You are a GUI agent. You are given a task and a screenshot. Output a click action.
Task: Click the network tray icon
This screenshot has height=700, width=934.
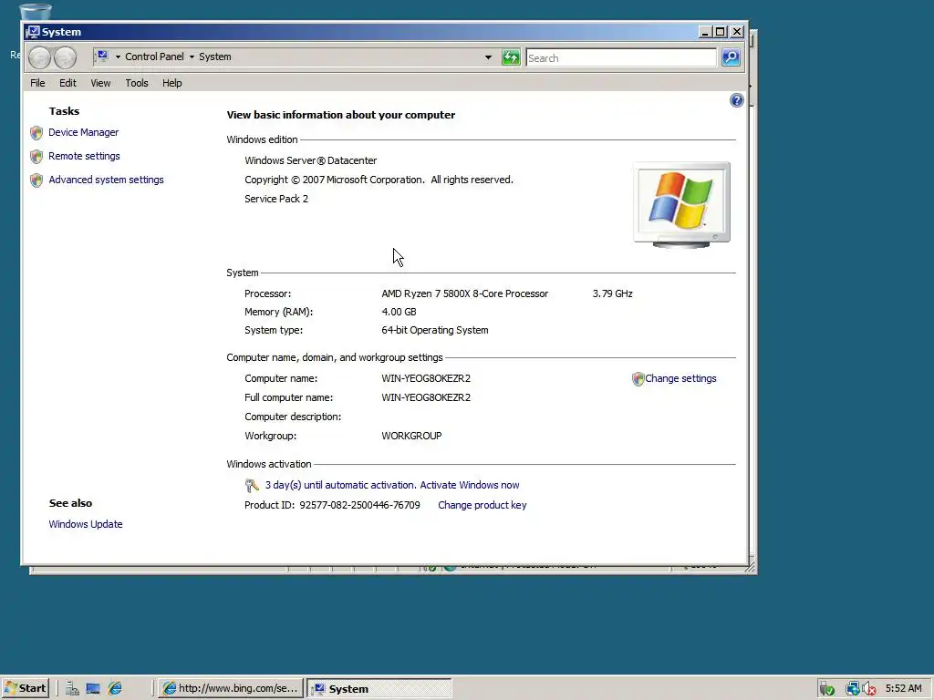pos(853,689)
